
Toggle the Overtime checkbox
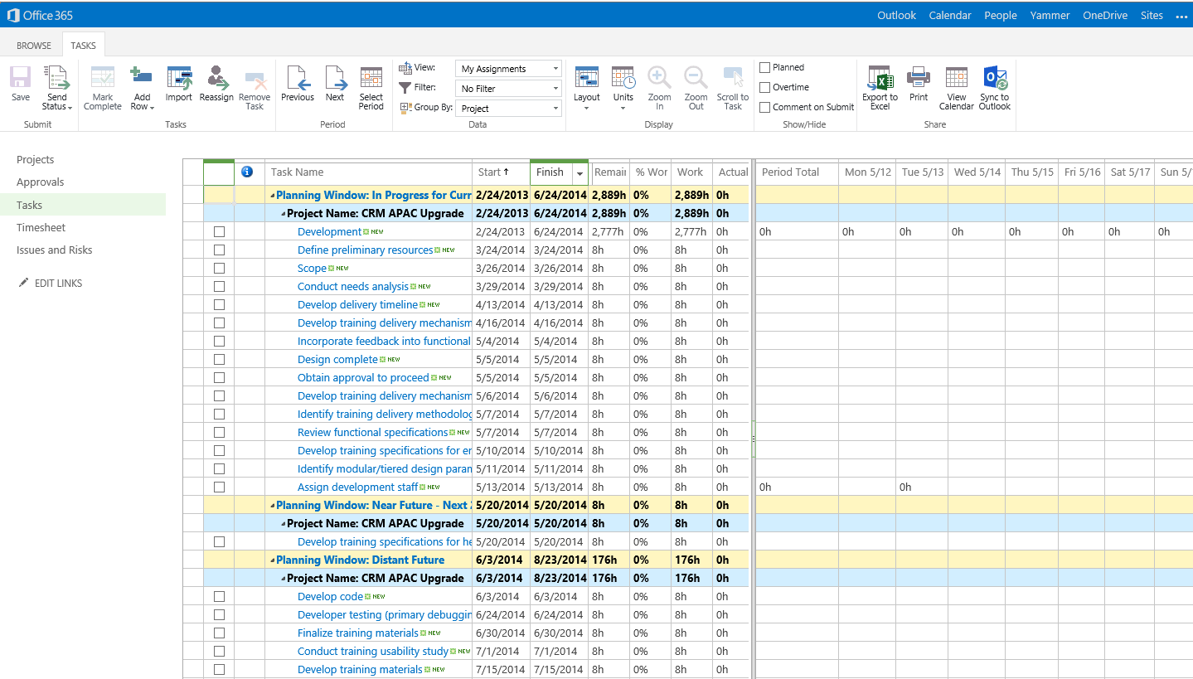pyautogui.click(x=765, y=87)
